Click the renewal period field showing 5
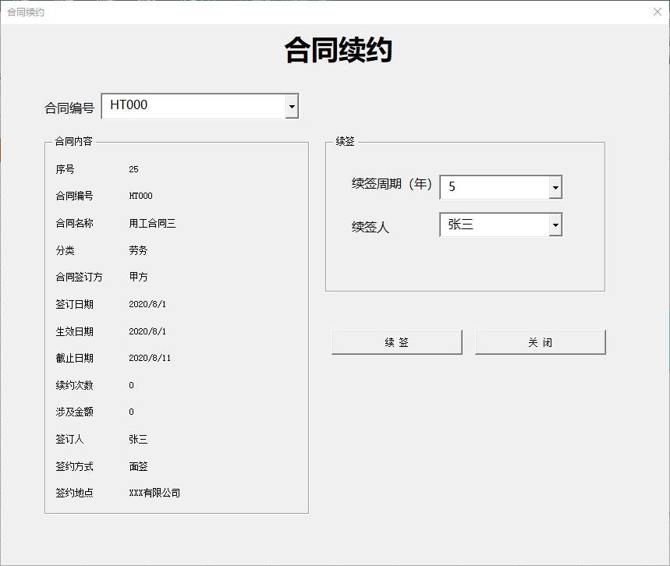 (495, 187)
